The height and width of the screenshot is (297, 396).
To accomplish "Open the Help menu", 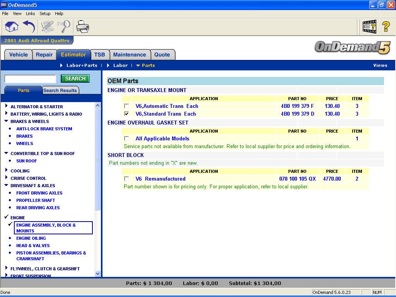I will click(59, 14).
